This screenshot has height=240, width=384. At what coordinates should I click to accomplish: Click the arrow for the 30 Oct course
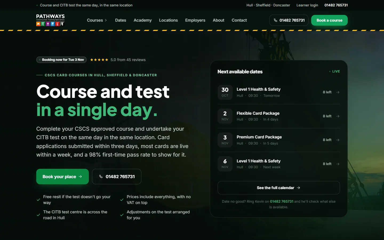[338, 92]
